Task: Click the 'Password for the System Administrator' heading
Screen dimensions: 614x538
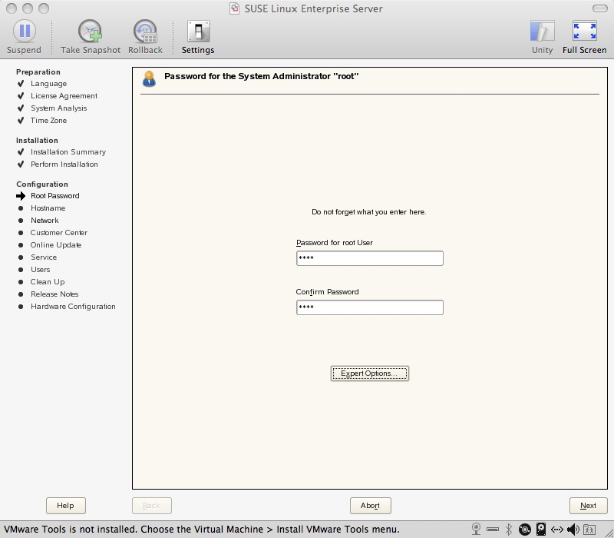Action: pos(262,76)
